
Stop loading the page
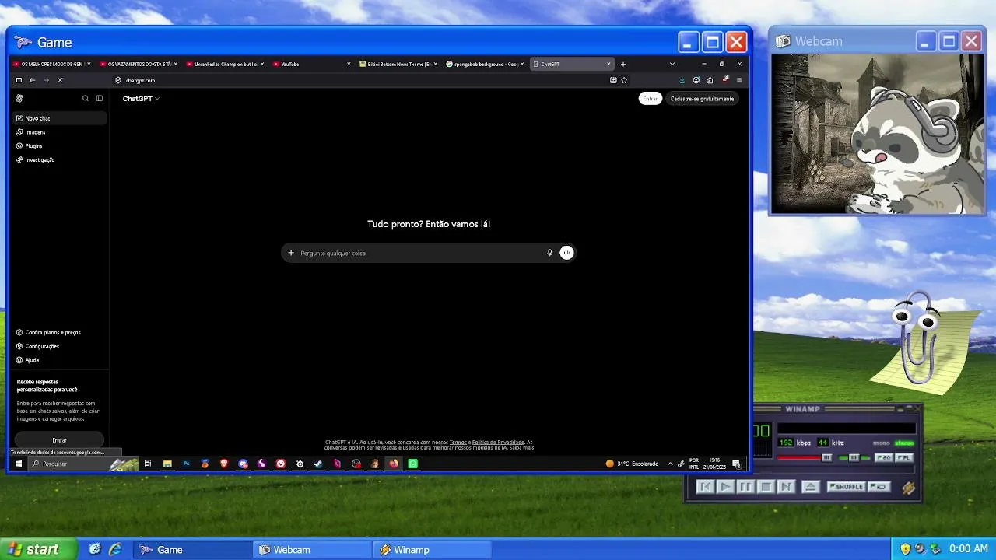[60, 80]
